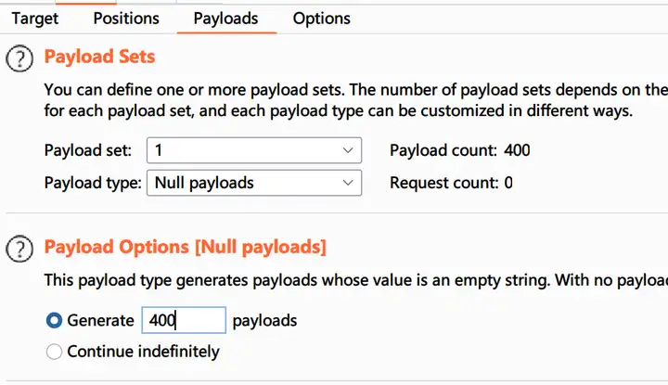Click the "payloads" label after the number field
The image size is (668, 385).
coord(264,321)
